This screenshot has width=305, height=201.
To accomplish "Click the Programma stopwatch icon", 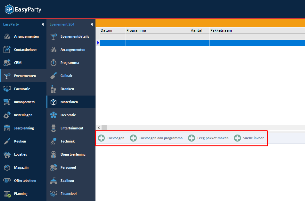I will (x=54, y=63).
